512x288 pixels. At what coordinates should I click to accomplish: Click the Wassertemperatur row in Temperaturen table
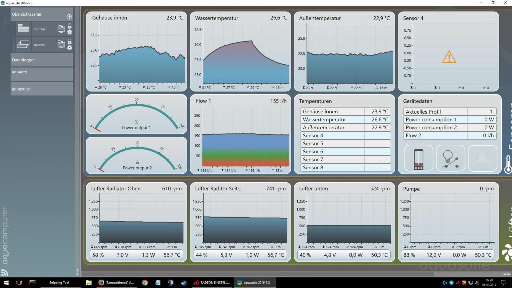pyautogui.click(x=346, y=119)
